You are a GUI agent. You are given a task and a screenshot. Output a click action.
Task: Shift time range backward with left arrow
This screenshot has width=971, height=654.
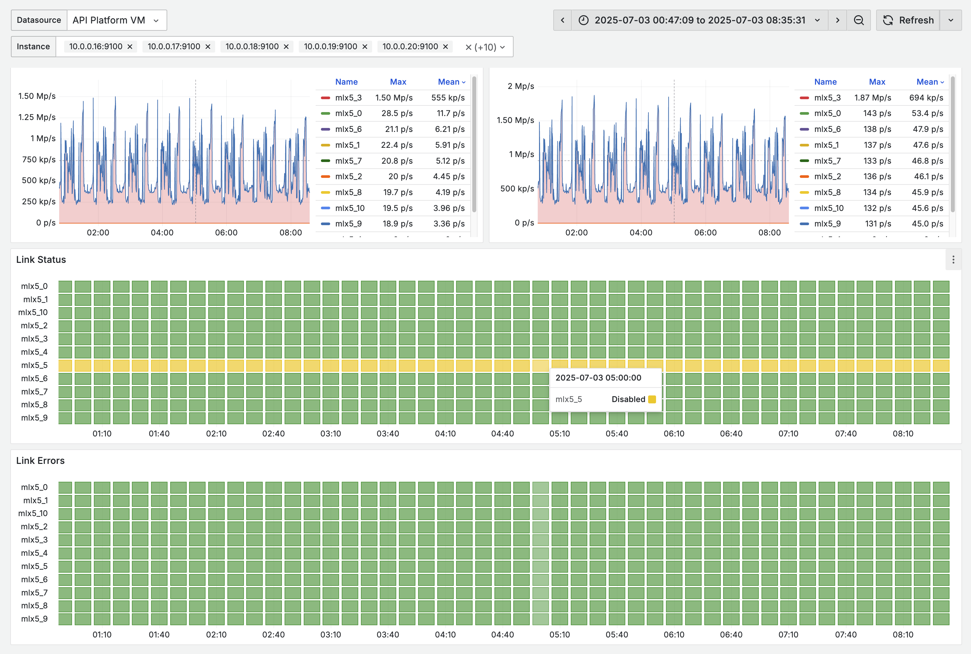pyautogui.click(x=563, y=20)
